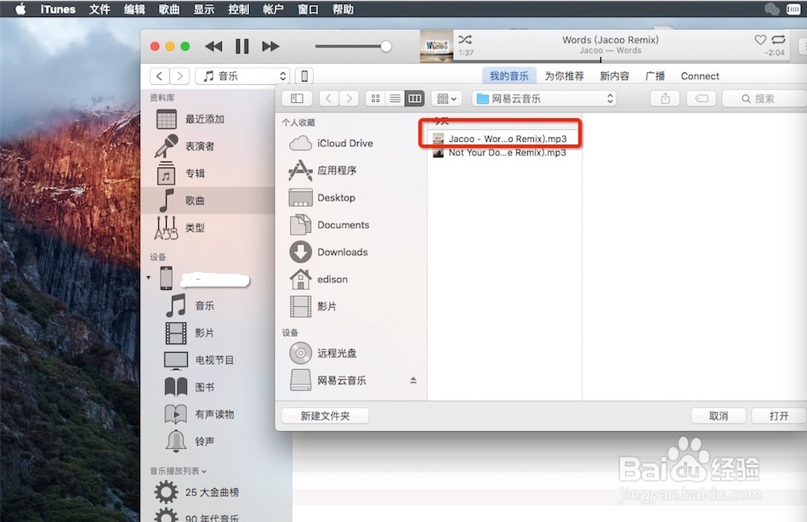Screen dimensions: 807x522
Task: Go forward in file dialog
Action: [349, 99]
